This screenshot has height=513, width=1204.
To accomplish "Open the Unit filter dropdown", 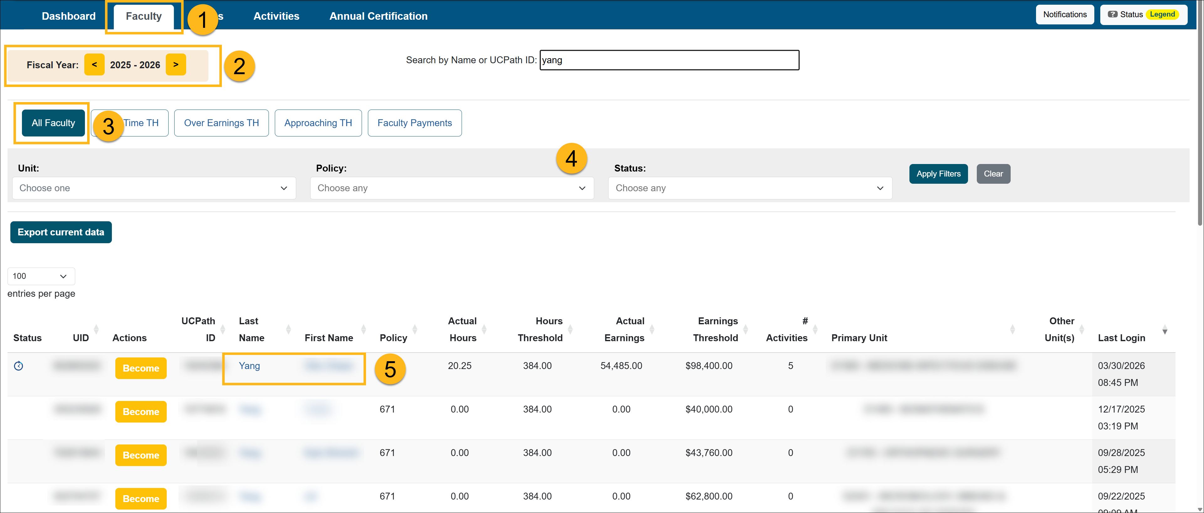I will [154, 188].
